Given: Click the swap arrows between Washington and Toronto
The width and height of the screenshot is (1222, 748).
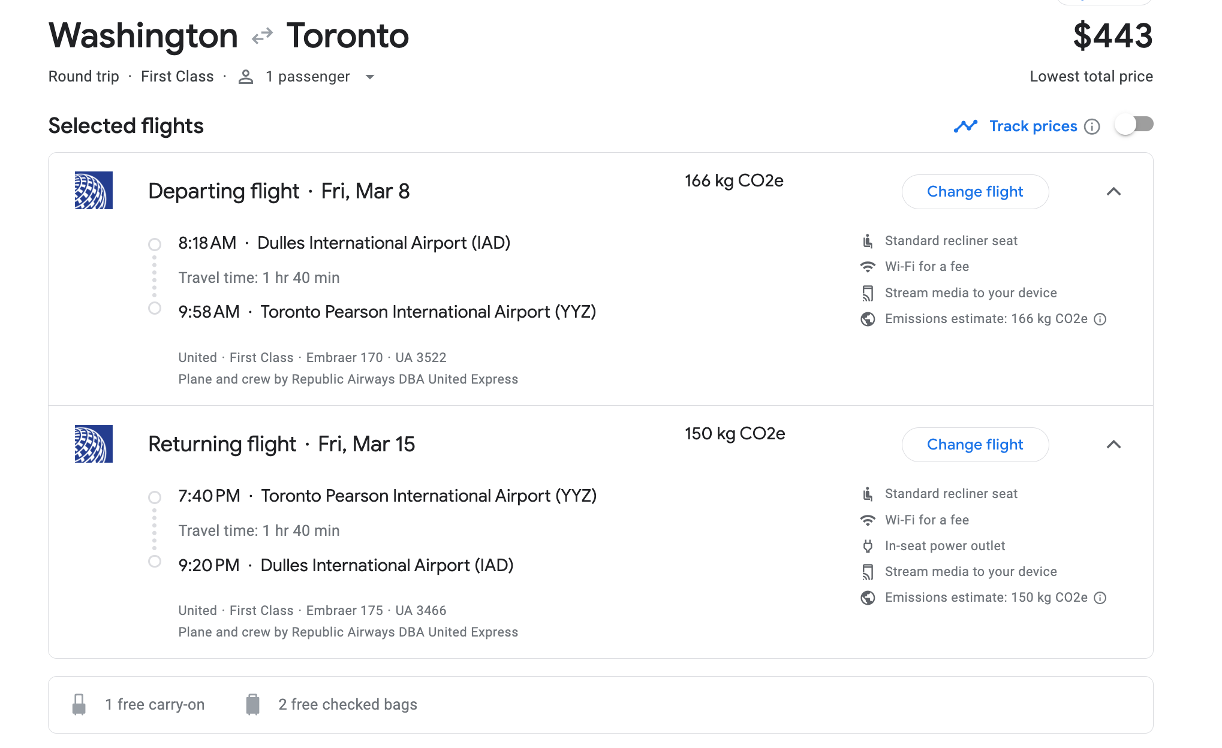Looking at the screenshot, I should tap(262, 36).
